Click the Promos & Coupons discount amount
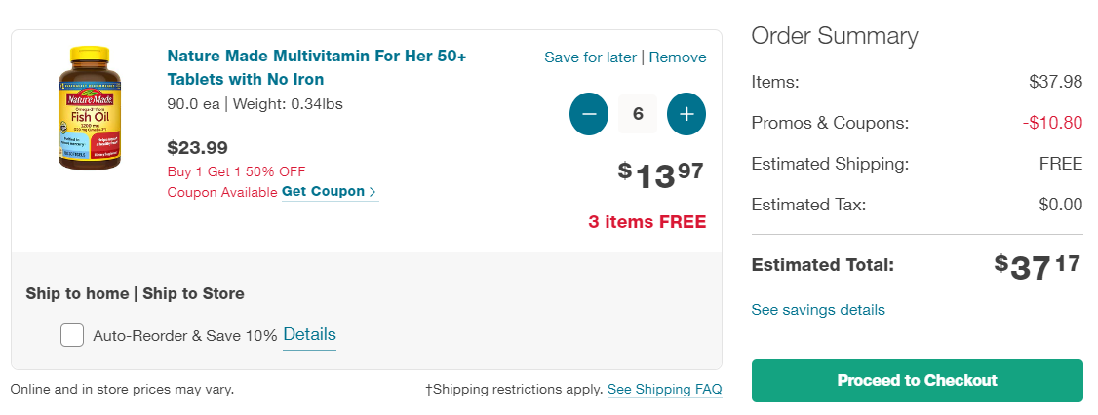Image resolution: width=1098 pixels, height=415 pixels. [x=1052, y=123]
